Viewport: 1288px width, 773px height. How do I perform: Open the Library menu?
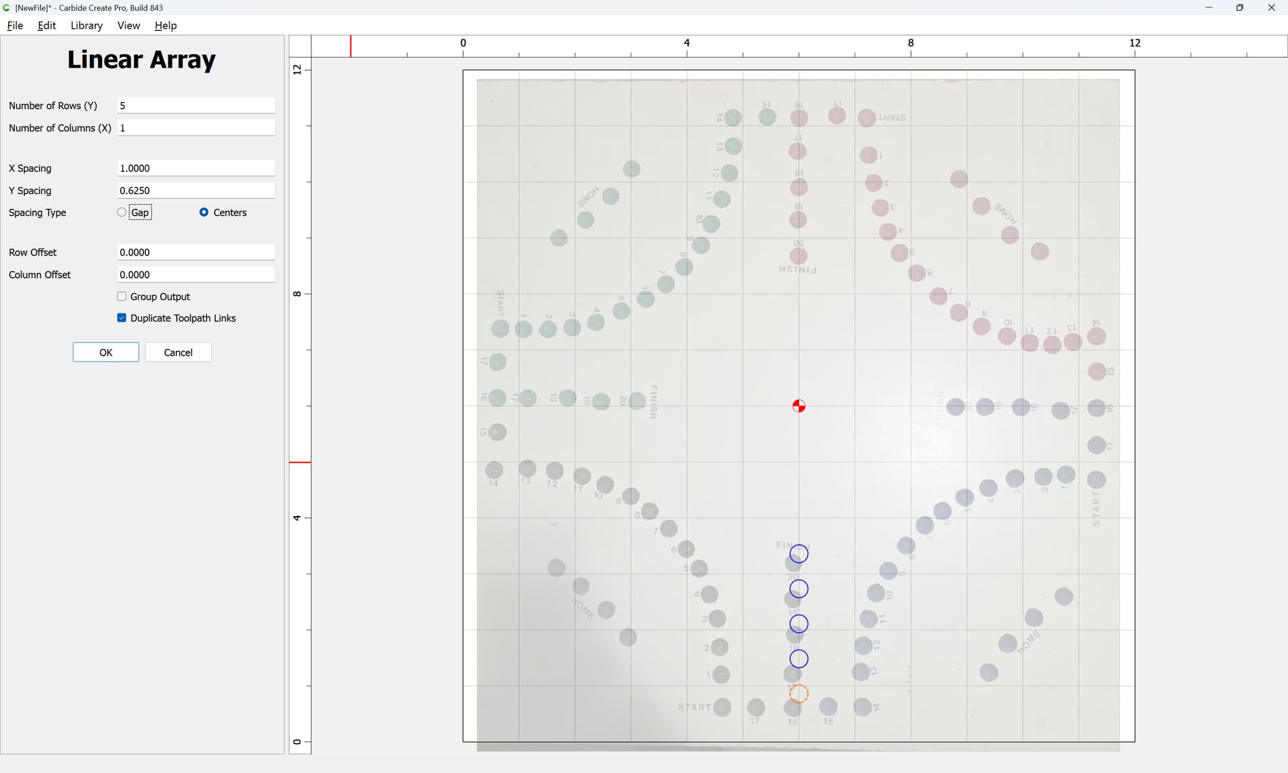[87, 25]
